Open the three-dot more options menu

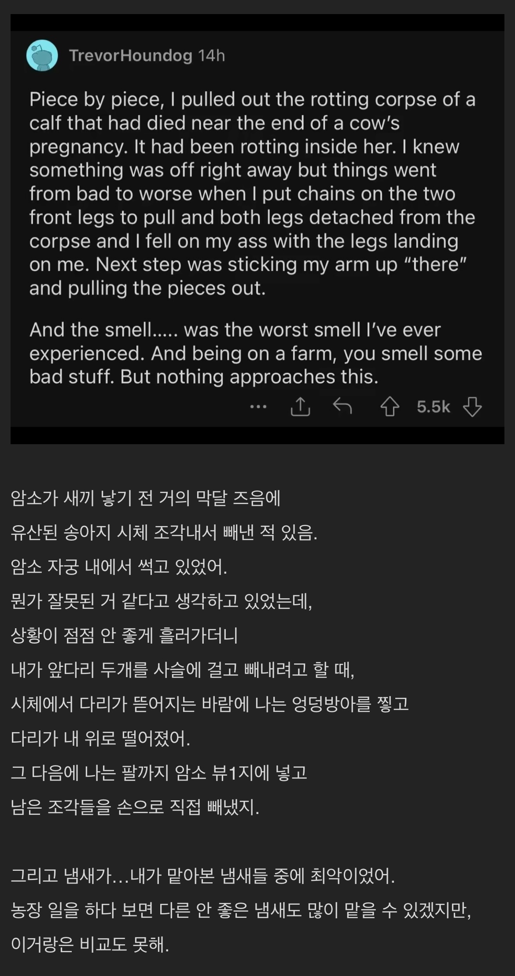pos(258,407)
